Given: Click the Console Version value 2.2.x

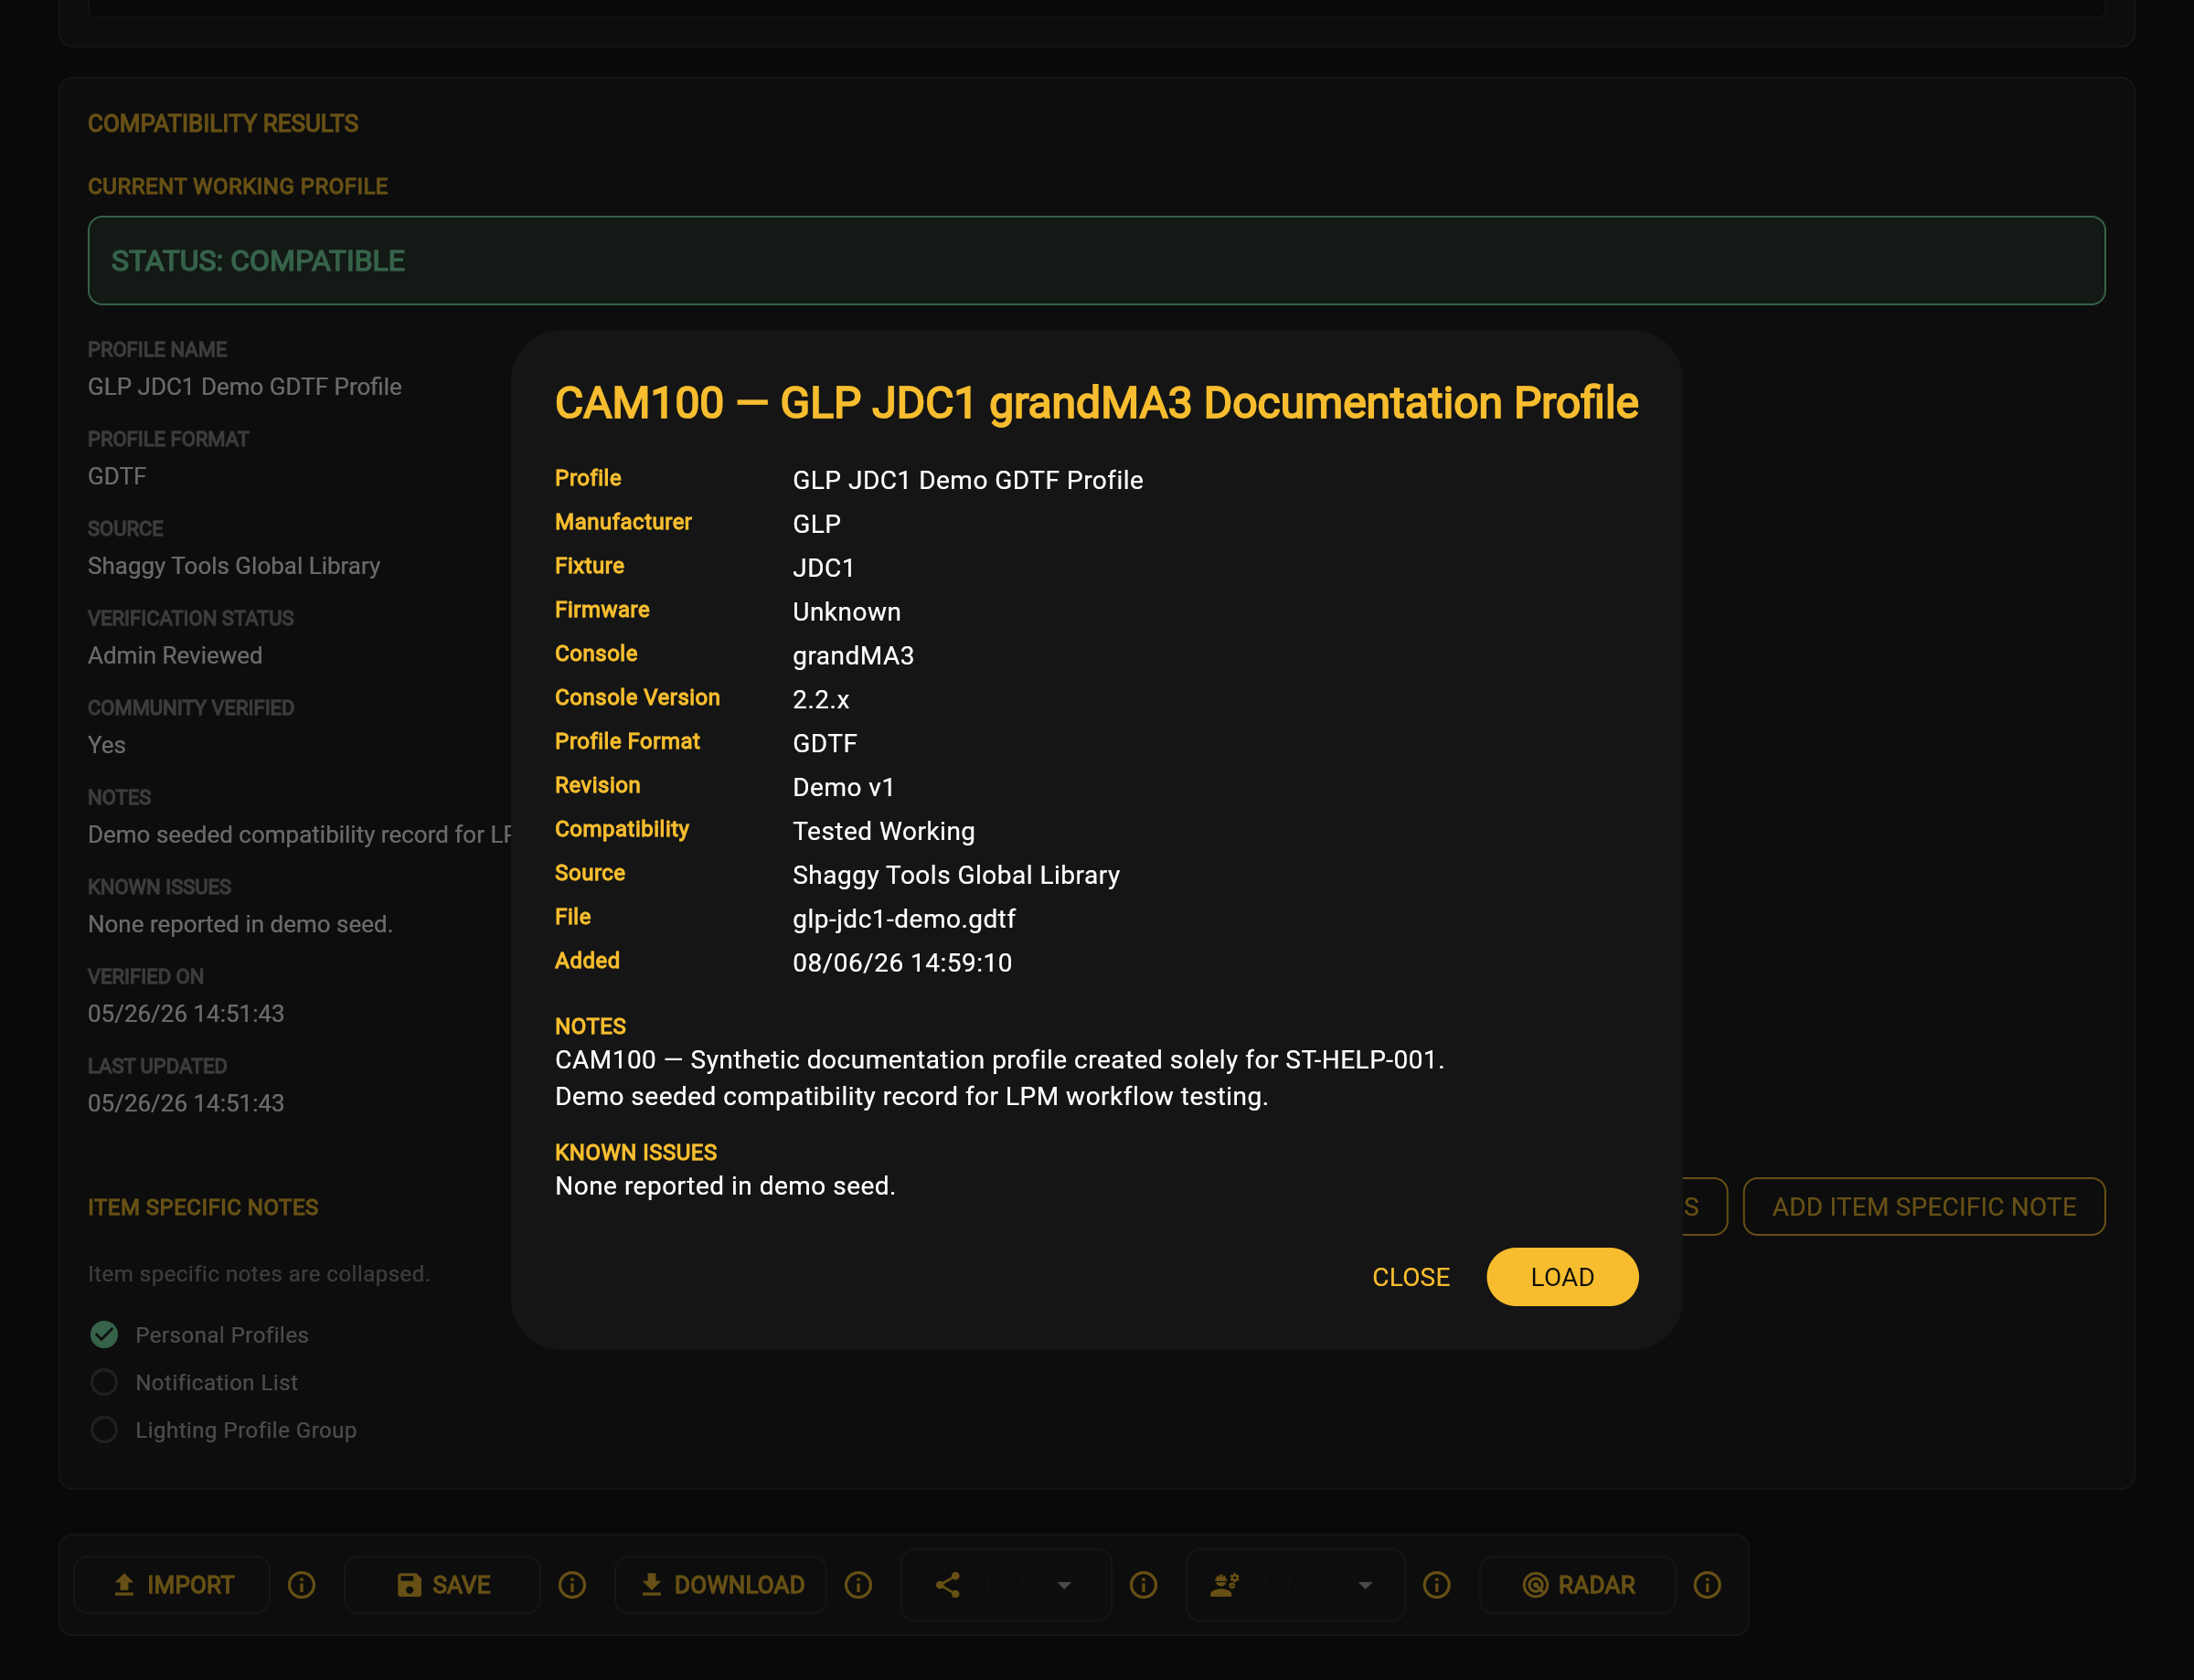Looking at the screenshot, I should [820, 699].
